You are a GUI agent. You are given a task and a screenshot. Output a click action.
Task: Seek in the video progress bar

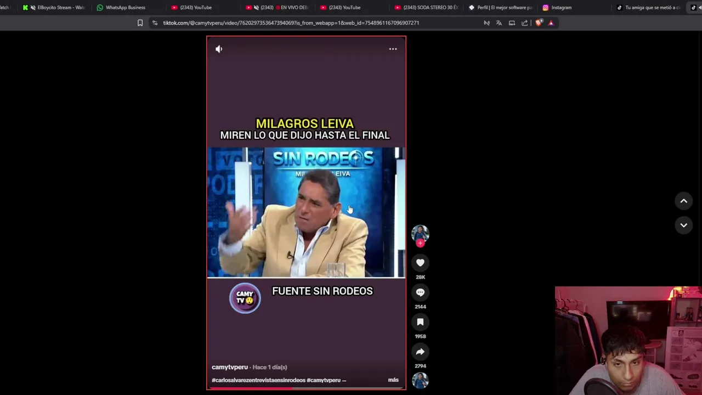[306, 388]
